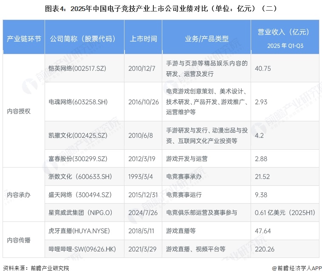Image resolution: width=322 pixels, height=277 pixels.
Task: Click revenue value 2.93
Action: pos(261,102)
